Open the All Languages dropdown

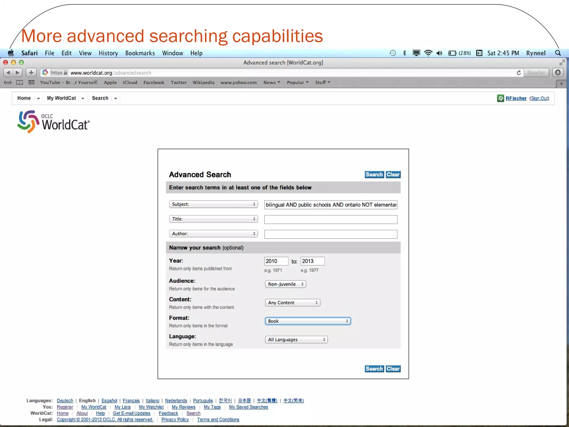[296, 339]
